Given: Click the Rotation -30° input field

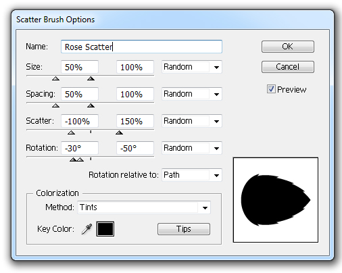Looking at the screenshot, I should tap(80, 148).
